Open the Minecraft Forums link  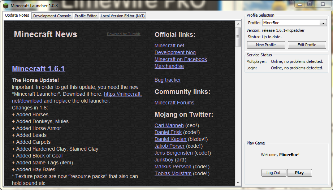(174, 103)
